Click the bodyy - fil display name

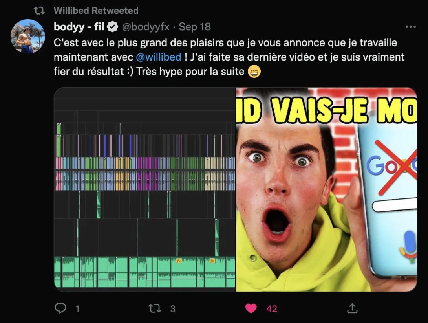(x=79, y=27)
